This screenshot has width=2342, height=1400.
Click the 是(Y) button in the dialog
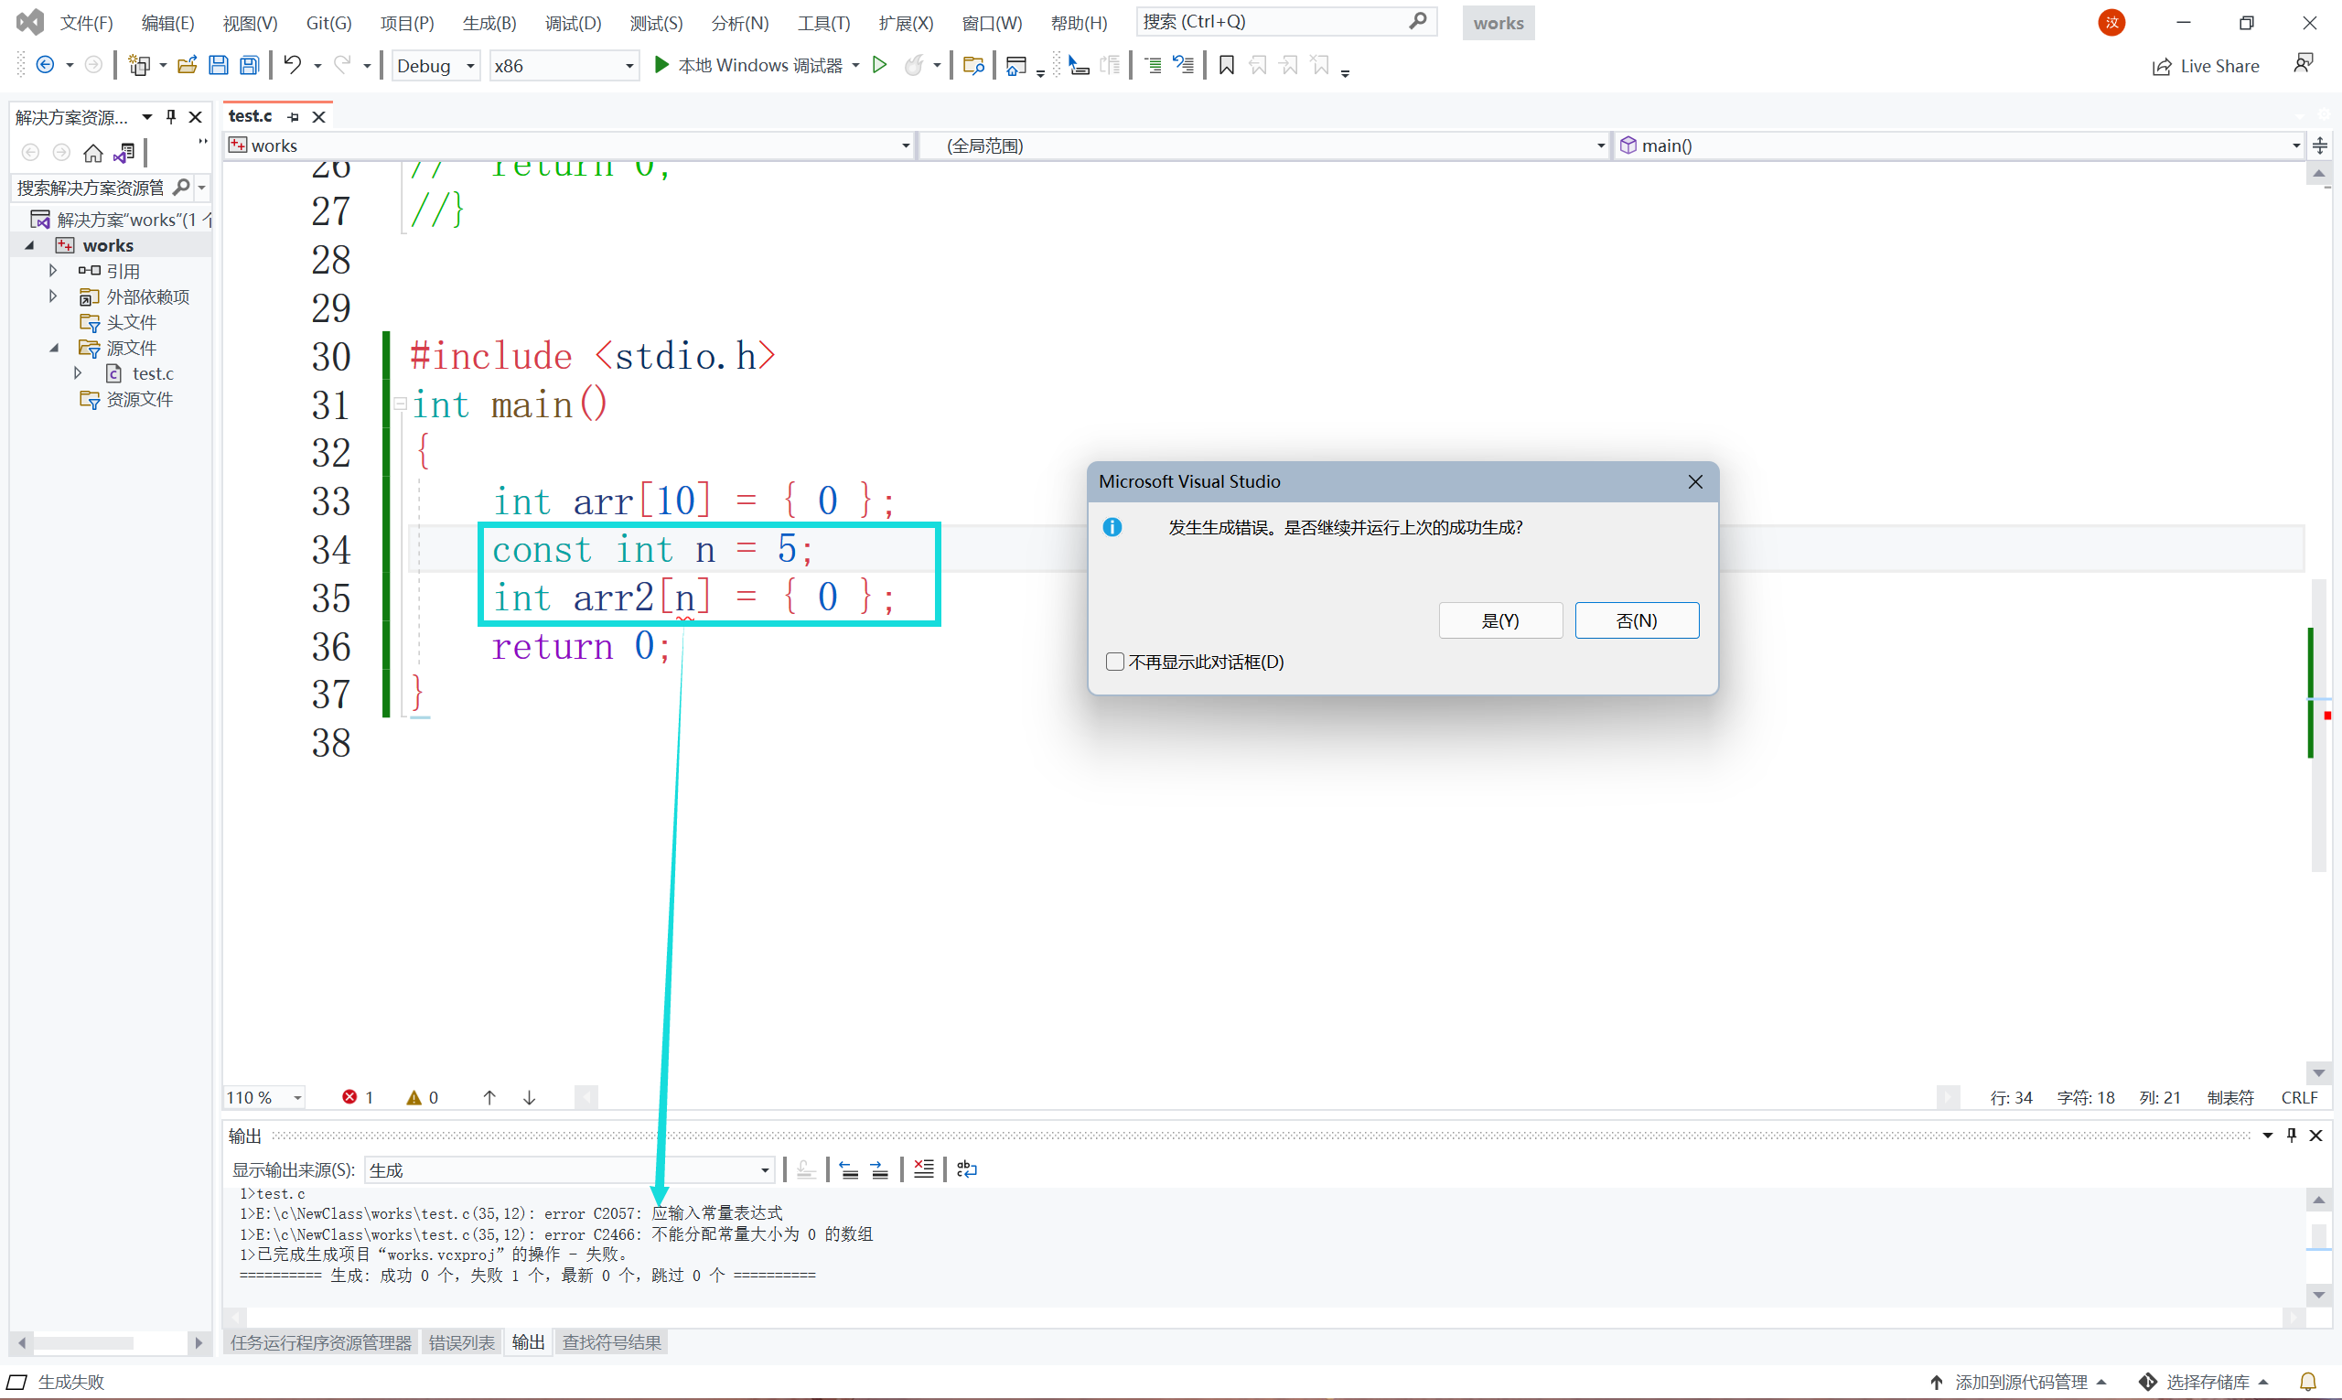point(1499,620)
